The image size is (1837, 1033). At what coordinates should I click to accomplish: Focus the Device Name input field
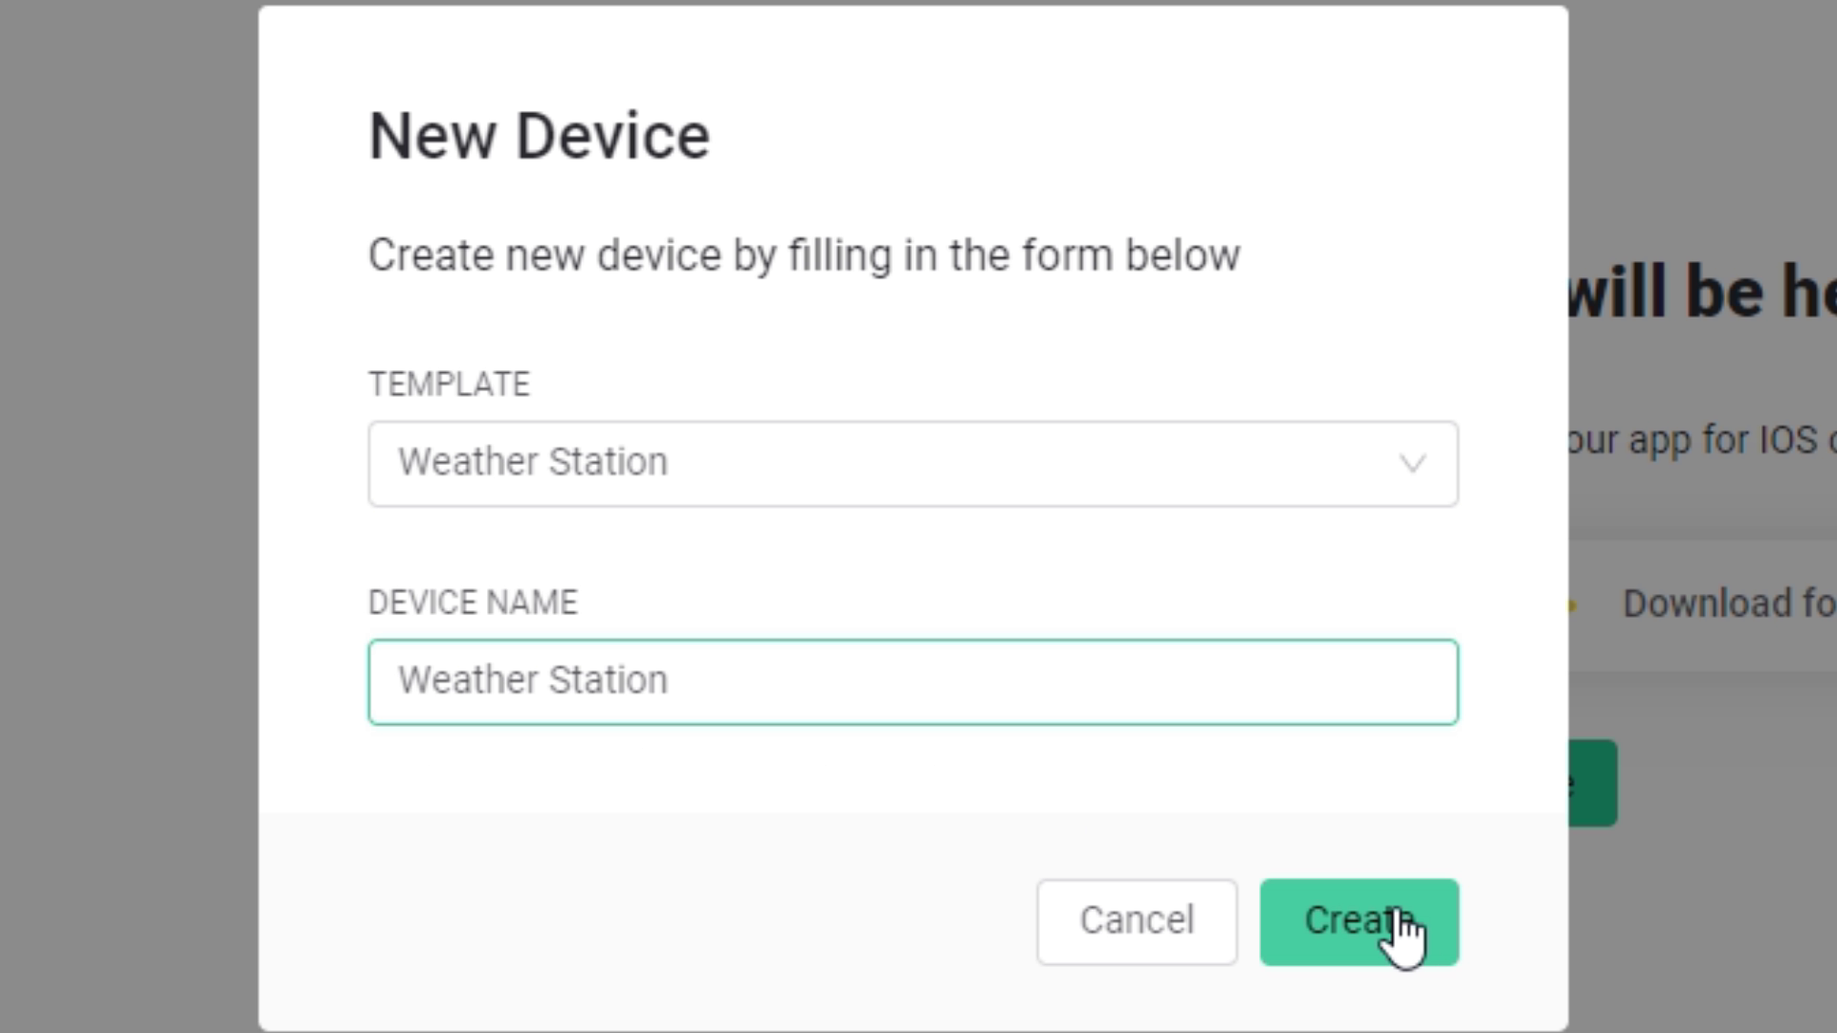click(913, 682)
